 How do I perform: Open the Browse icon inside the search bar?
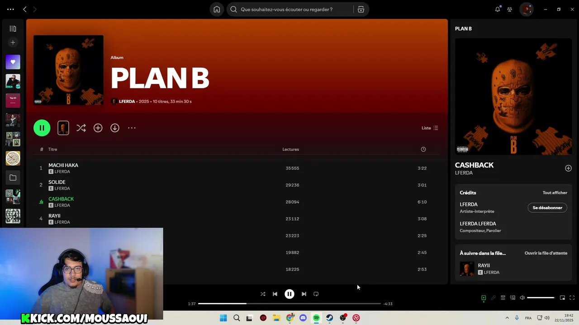[x=361, y=9]
